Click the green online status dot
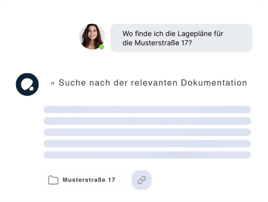 pyautogui.click(x=102, y=47)
